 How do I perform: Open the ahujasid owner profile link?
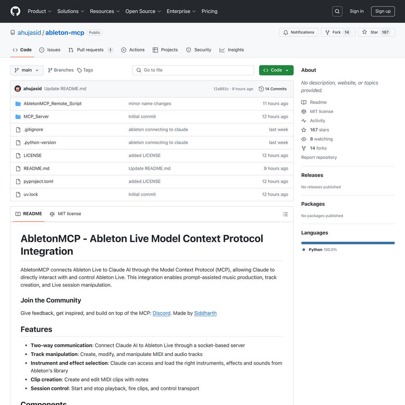(x=29, y=32)
